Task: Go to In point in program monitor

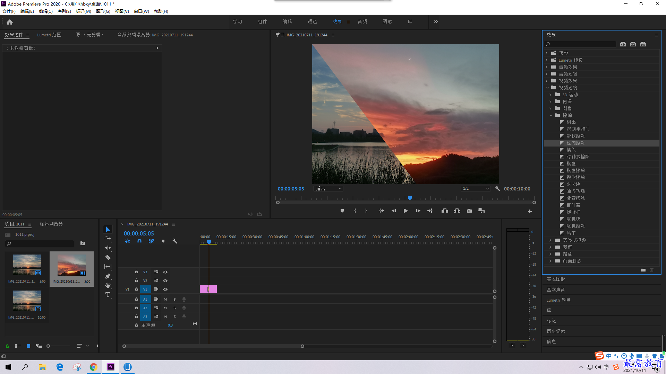Action: point(382,211)
